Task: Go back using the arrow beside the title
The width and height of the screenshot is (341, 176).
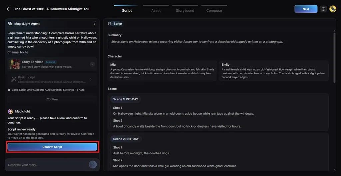Action: 8,9
